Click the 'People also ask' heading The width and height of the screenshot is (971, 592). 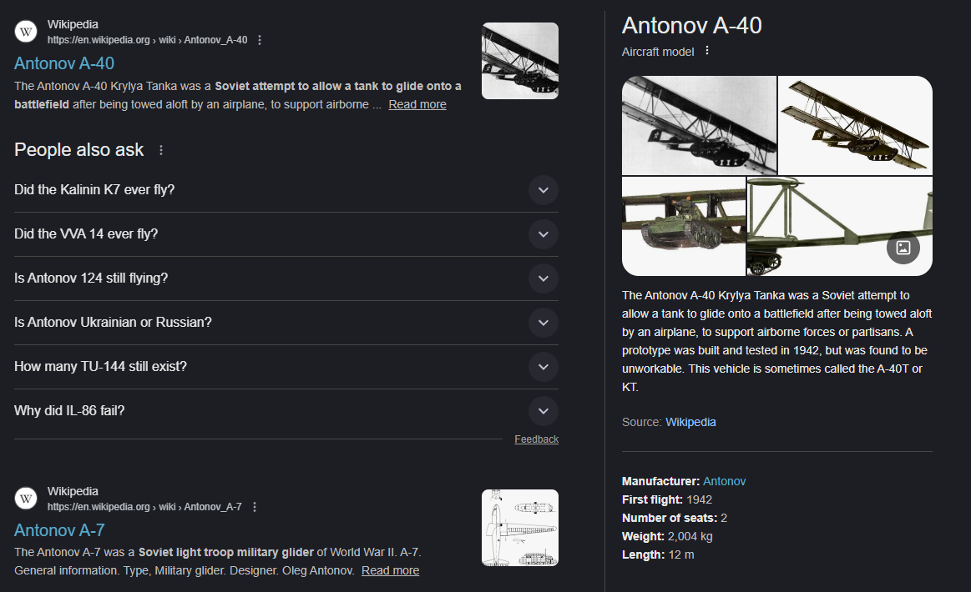point(78,150)
